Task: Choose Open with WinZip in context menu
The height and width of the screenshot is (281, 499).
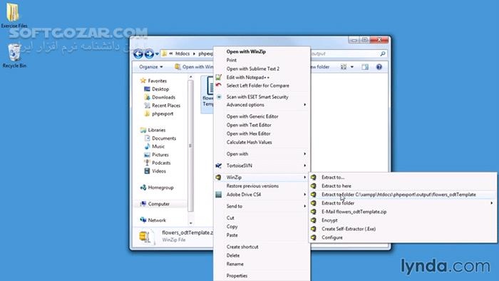Action: click(246, 51)
